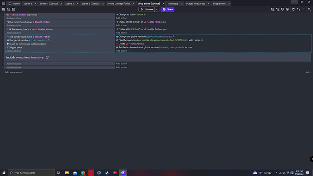Select Enable effect Health_Potion: no action
Viewport: 313px width, 176px height.
coord(141,22)
